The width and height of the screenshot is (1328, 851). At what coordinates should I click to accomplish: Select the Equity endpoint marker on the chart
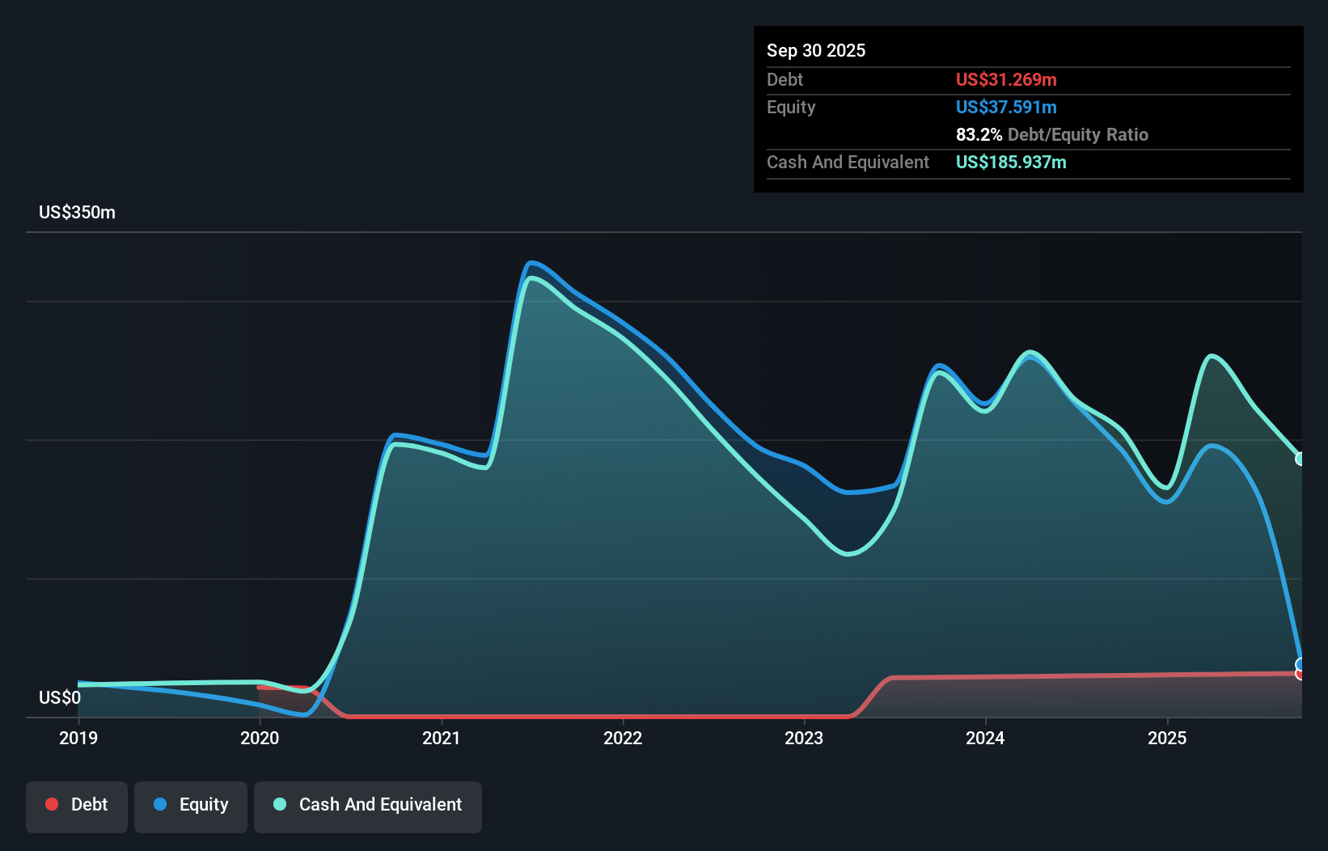[x=1301, y=664]
